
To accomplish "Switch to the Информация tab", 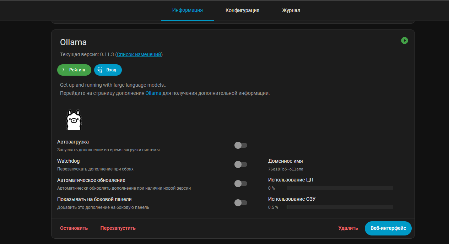I will coord(188,10).
